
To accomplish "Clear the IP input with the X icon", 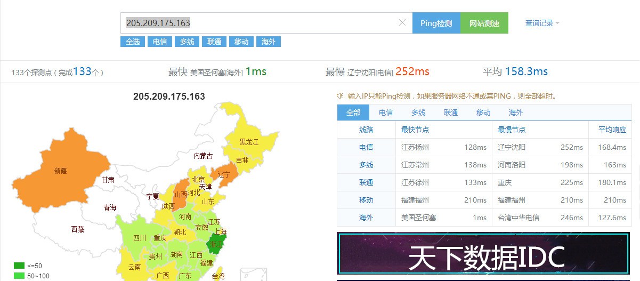I will 402,23.
